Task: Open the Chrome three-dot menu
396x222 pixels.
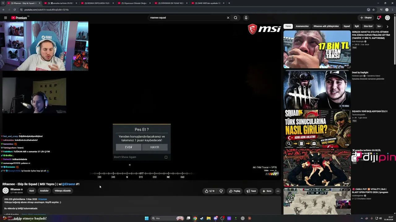Action: 392,10
